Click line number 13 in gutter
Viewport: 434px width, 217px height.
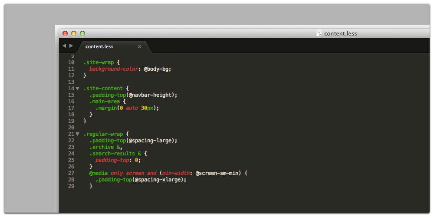(x=71, y=82)
